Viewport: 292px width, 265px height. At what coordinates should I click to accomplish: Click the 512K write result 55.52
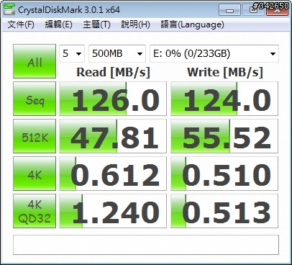click(224, 136)
